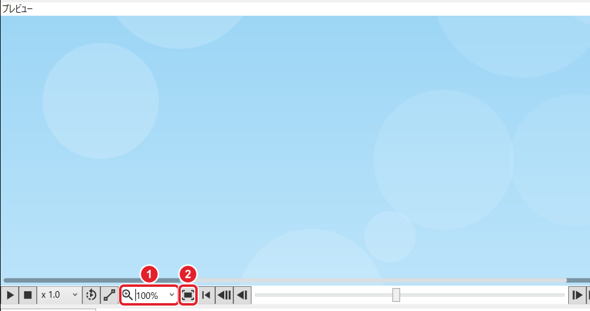Image resolution: width=590 pixels, height=311 pixels.
Task: Start playback with the play button
Action: [10, 295]
